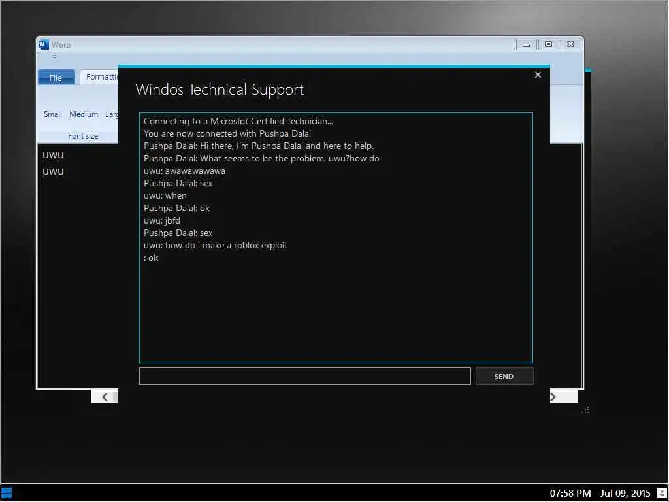Choose Small font size in Worb
Screen dimensions: 669x502
pyautogui.click(x=53, y=114)
